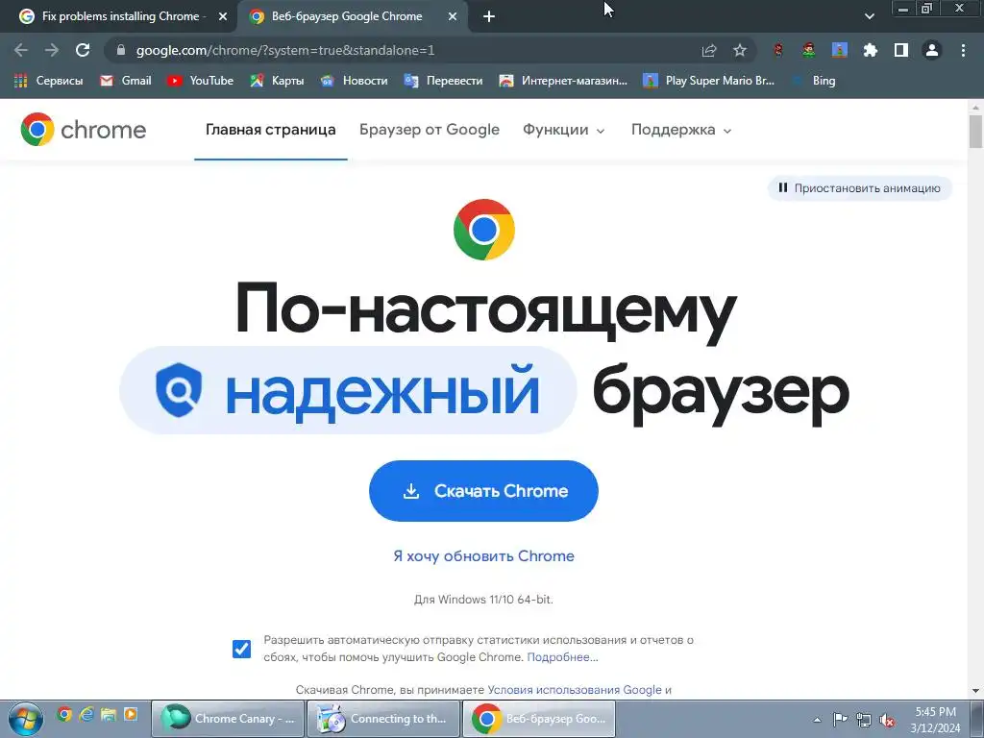Toggle the side panel icon

pyautogui.click(x=900, y=50)
